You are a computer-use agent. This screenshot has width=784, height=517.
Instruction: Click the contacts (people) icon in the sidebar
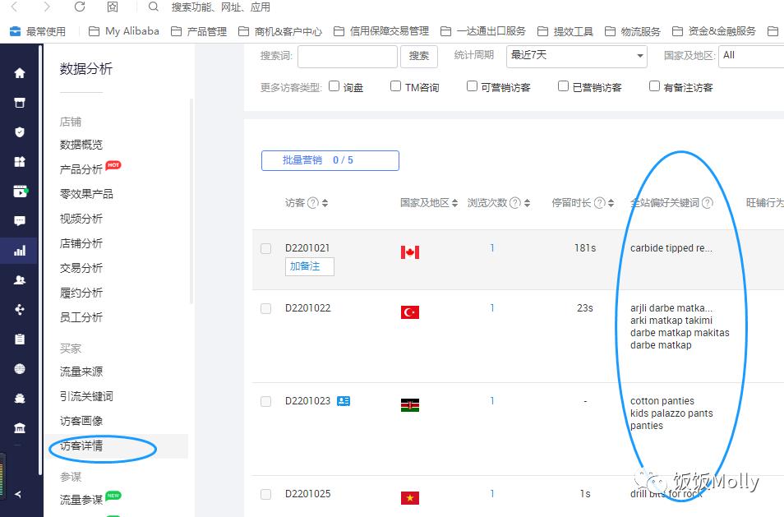[20, 279]
